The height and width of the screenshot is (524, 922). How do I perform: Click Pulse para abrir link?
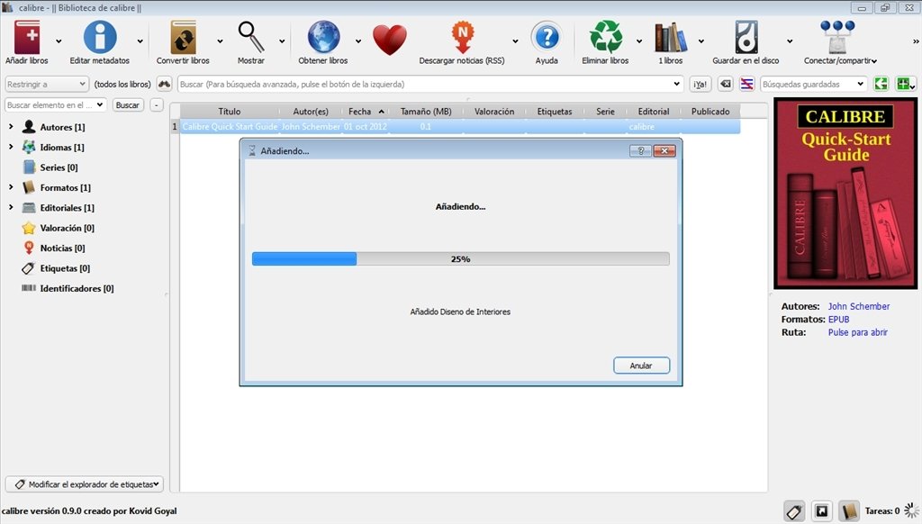(x=857, y=332)
